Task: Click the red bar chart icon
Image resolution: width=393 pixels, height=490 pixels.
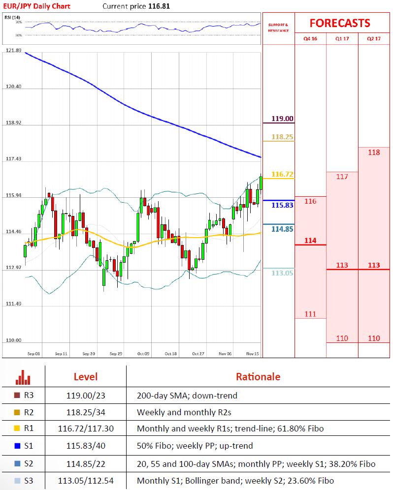Action: [x=23, y=377]
